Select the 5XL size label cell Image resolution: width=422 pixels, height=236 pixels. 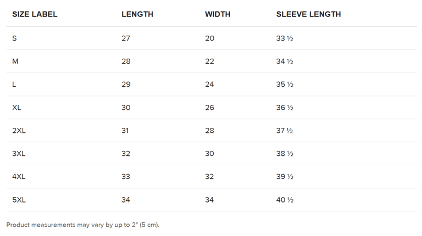(x=19, y=200)
